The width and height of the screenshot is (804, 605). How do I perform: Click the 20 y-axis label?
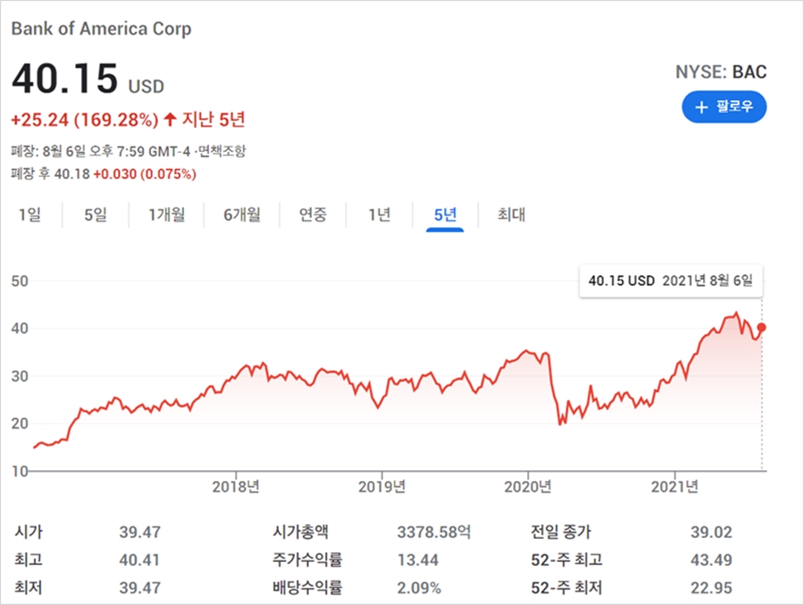tap(20, 424)
